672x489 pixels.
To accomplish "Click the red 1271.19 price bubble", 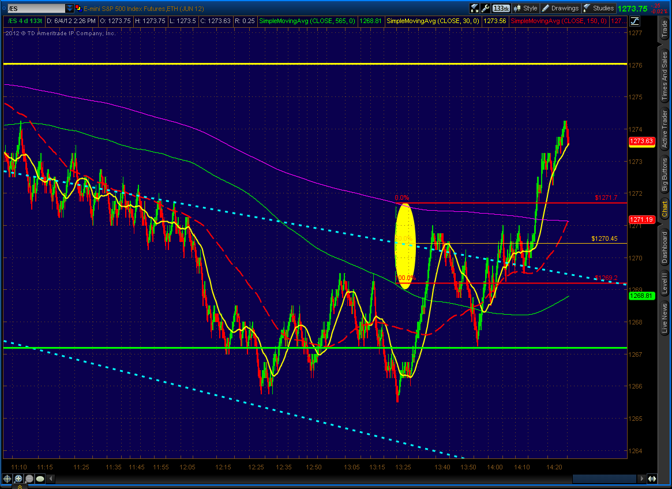I will pyautogui.click(x=641, y=219).
